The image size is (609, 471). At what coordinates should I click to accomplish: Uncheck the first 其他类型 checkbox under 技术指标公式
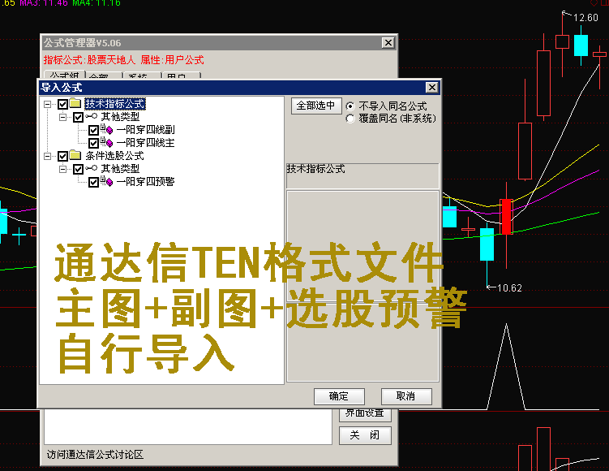tap(79, 117)
